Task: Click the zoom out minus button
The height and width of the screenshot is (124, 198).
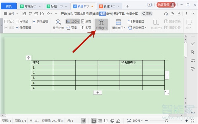Action: tap(146, 121)
